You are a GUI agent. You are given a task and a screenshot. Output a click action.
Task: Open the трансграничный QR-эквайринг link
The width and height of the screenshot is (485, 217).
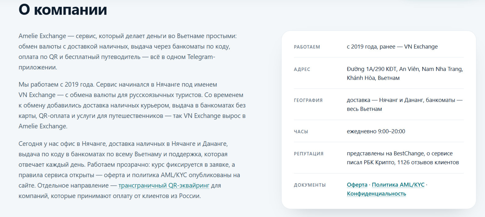164,186
